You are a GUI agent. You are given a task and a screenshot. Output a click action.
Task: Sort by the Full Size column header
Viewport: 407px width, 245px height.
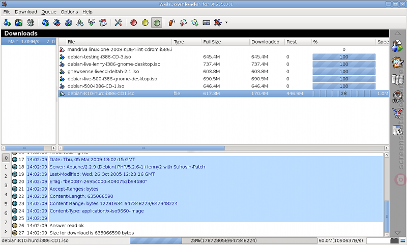[225, 42]
